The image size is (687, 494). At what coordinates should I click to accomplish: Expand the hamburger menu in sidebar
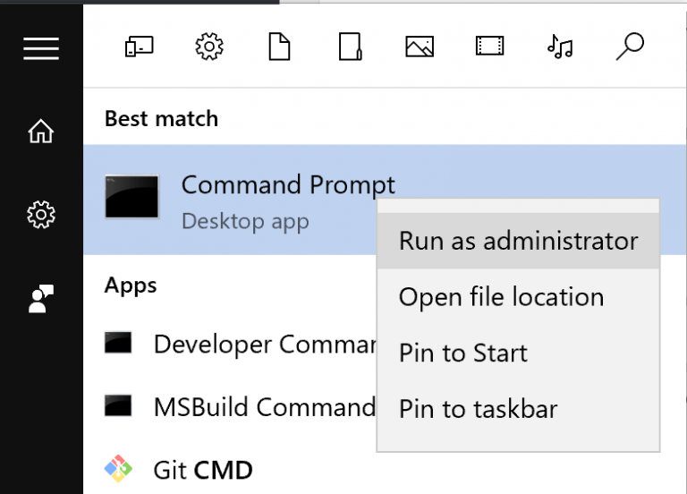tap(41, 48)
